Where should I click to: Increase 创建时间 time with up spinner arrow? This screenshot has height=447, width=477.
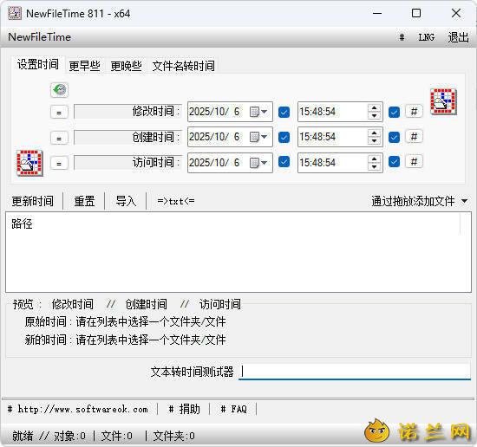tap(374, 133)
